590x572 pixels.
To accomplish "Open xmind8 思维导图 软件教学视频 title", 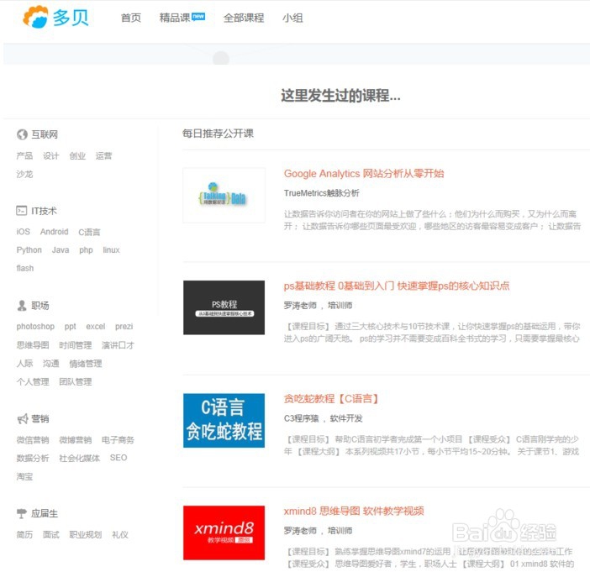I will [354, 511].
